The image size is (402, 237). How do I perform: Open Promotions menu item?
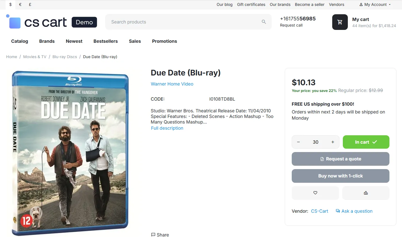(164, 41)
